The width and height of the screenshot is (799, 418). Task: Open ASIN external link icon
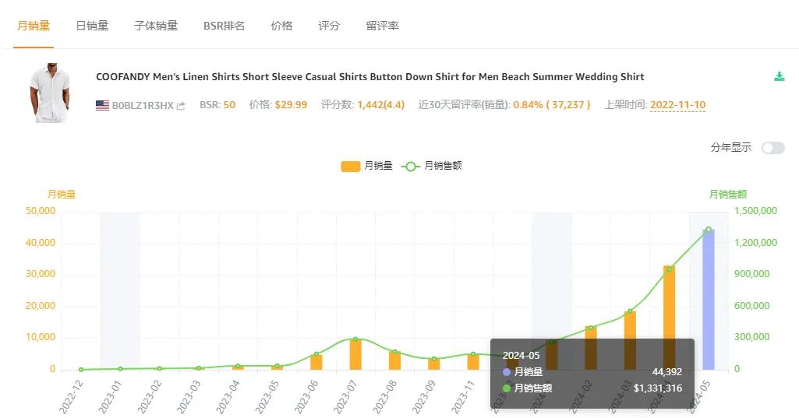[180, 106]
